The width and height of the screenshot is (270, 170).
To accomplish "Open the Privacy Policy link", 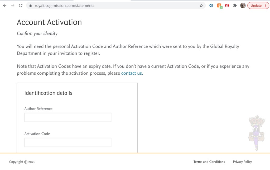I will (242, 162).
